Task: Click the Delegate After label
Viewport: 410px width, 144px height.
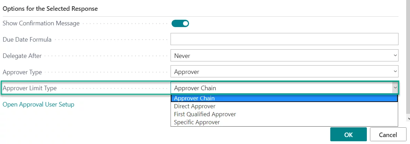Action: tap(22, 56)
